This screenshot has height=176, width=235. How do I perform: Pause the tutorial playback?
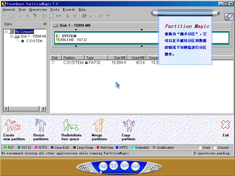(x=114, y=166)
